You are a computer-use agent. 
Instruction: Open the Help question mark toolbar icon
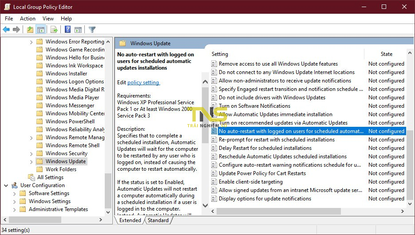coord(68,29)
